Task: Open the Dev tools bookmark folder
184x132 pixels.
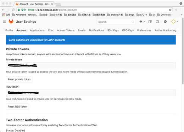Action: tap(164, 15)
